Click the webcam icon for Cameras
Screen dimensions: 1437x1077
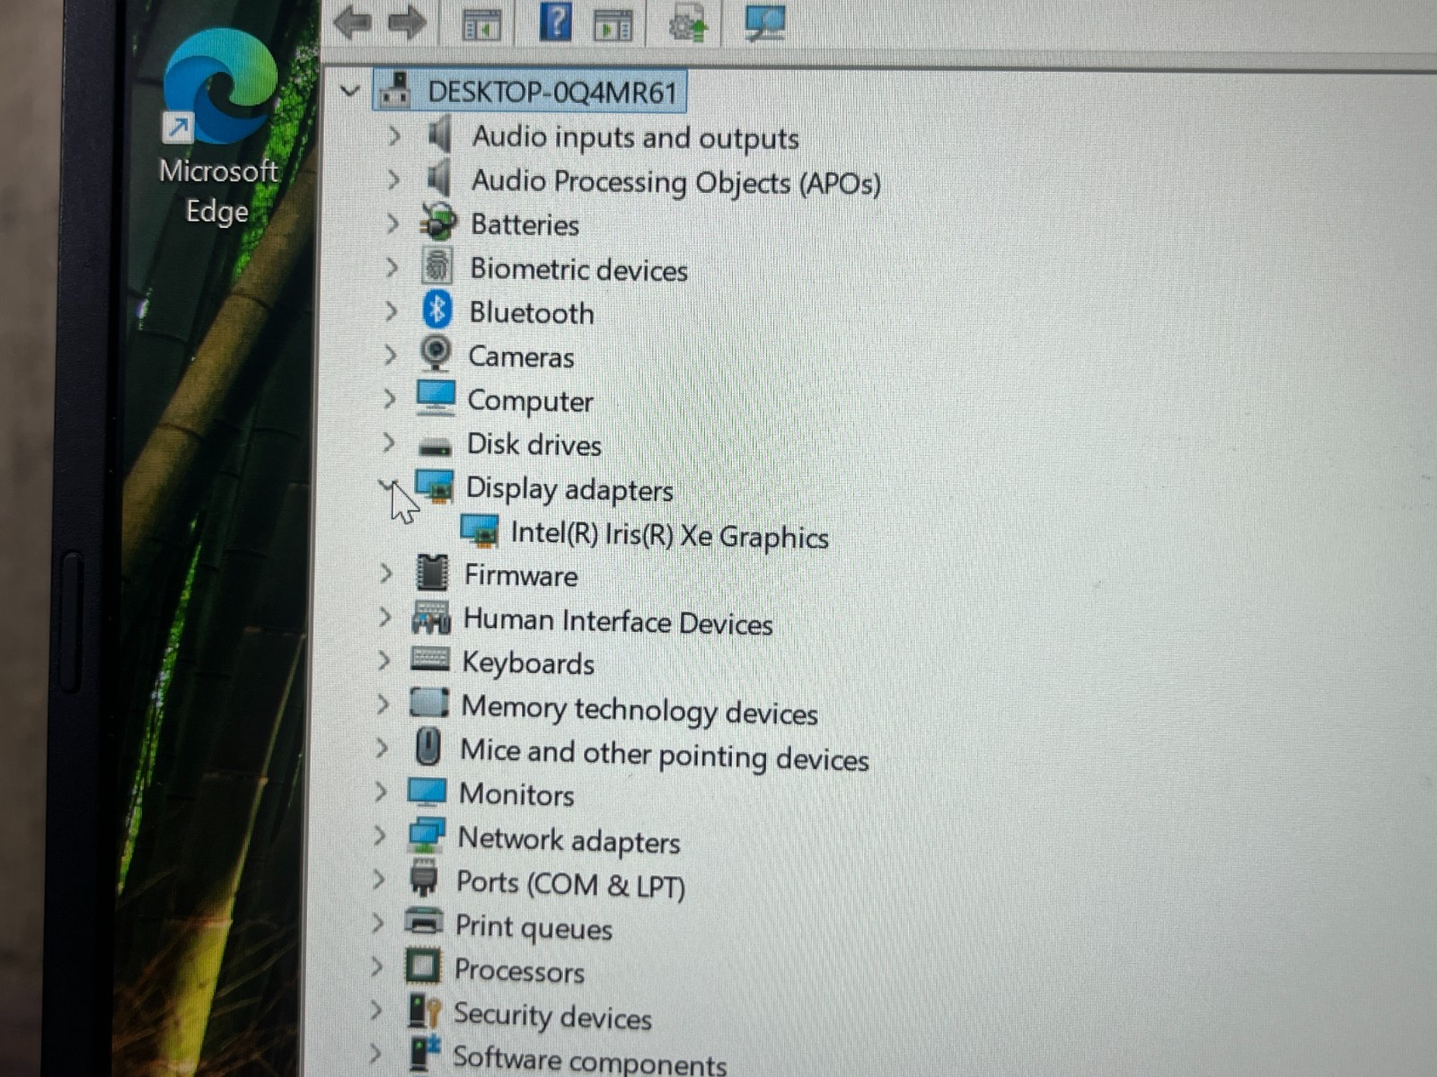click(436, 353)
